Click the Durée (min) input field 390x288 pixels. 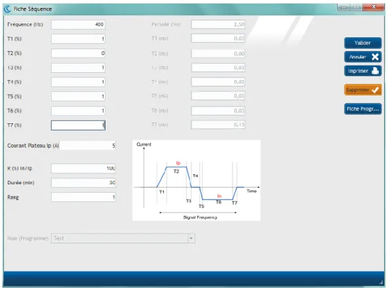[x=83, y=183]
